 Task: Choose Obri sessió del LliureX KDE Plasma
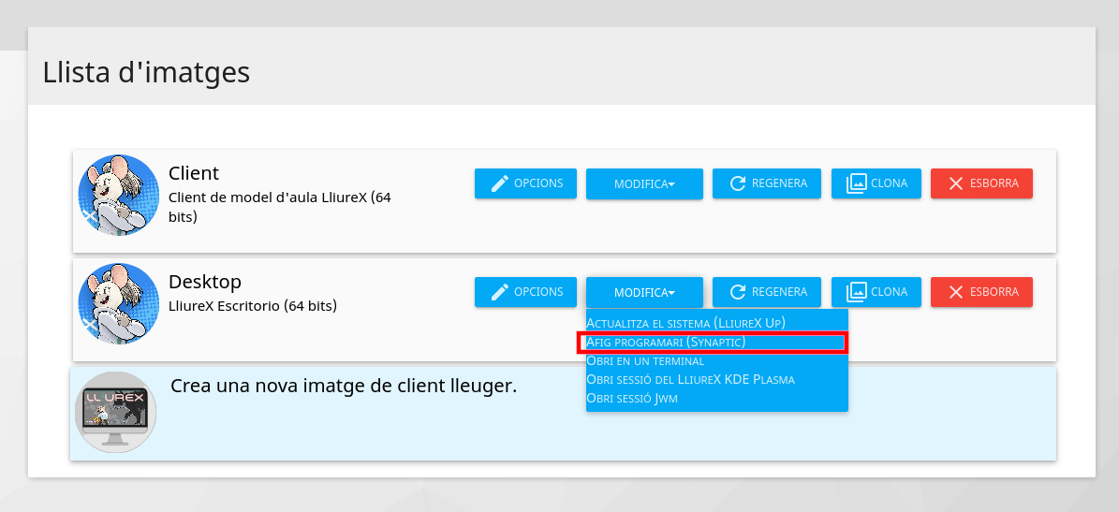click(690, 379)
